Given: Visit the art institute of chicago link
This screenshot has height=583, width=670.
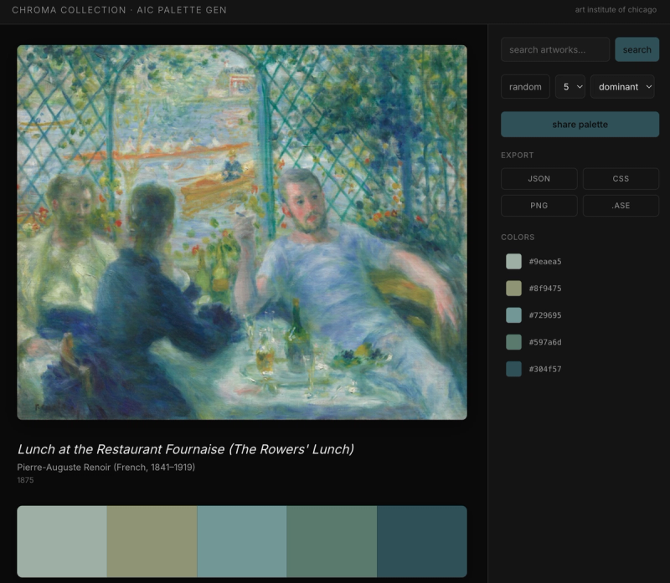Looking at the screenshot, I should (614, 11).
